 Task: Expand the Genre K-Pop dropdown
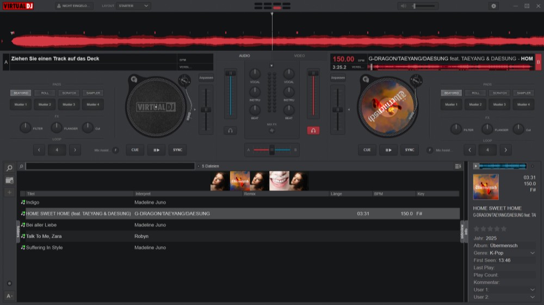(532, 253)
